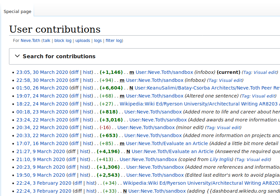
Task: View hist of the (+33) 3 February edit
Action: pos(91,191)
